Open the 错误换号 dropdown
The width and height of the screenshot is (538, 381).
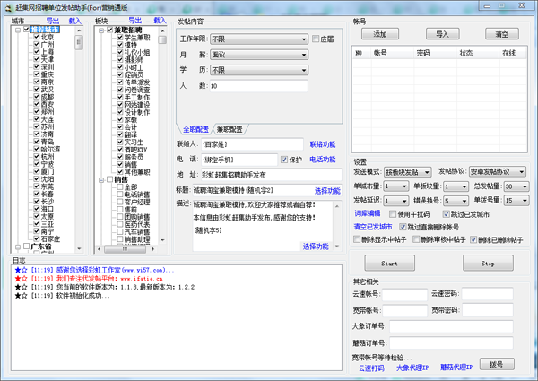456,201
